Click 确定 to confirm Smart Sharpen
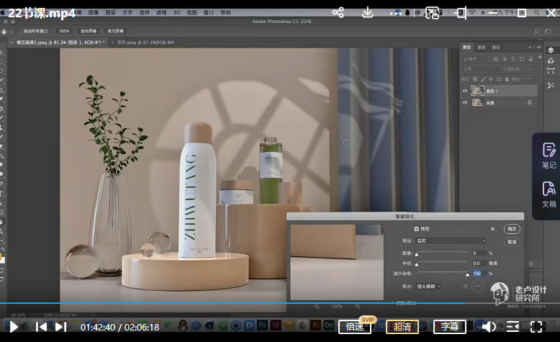Screen dimensions: 560x342 (x=512, y=229)
